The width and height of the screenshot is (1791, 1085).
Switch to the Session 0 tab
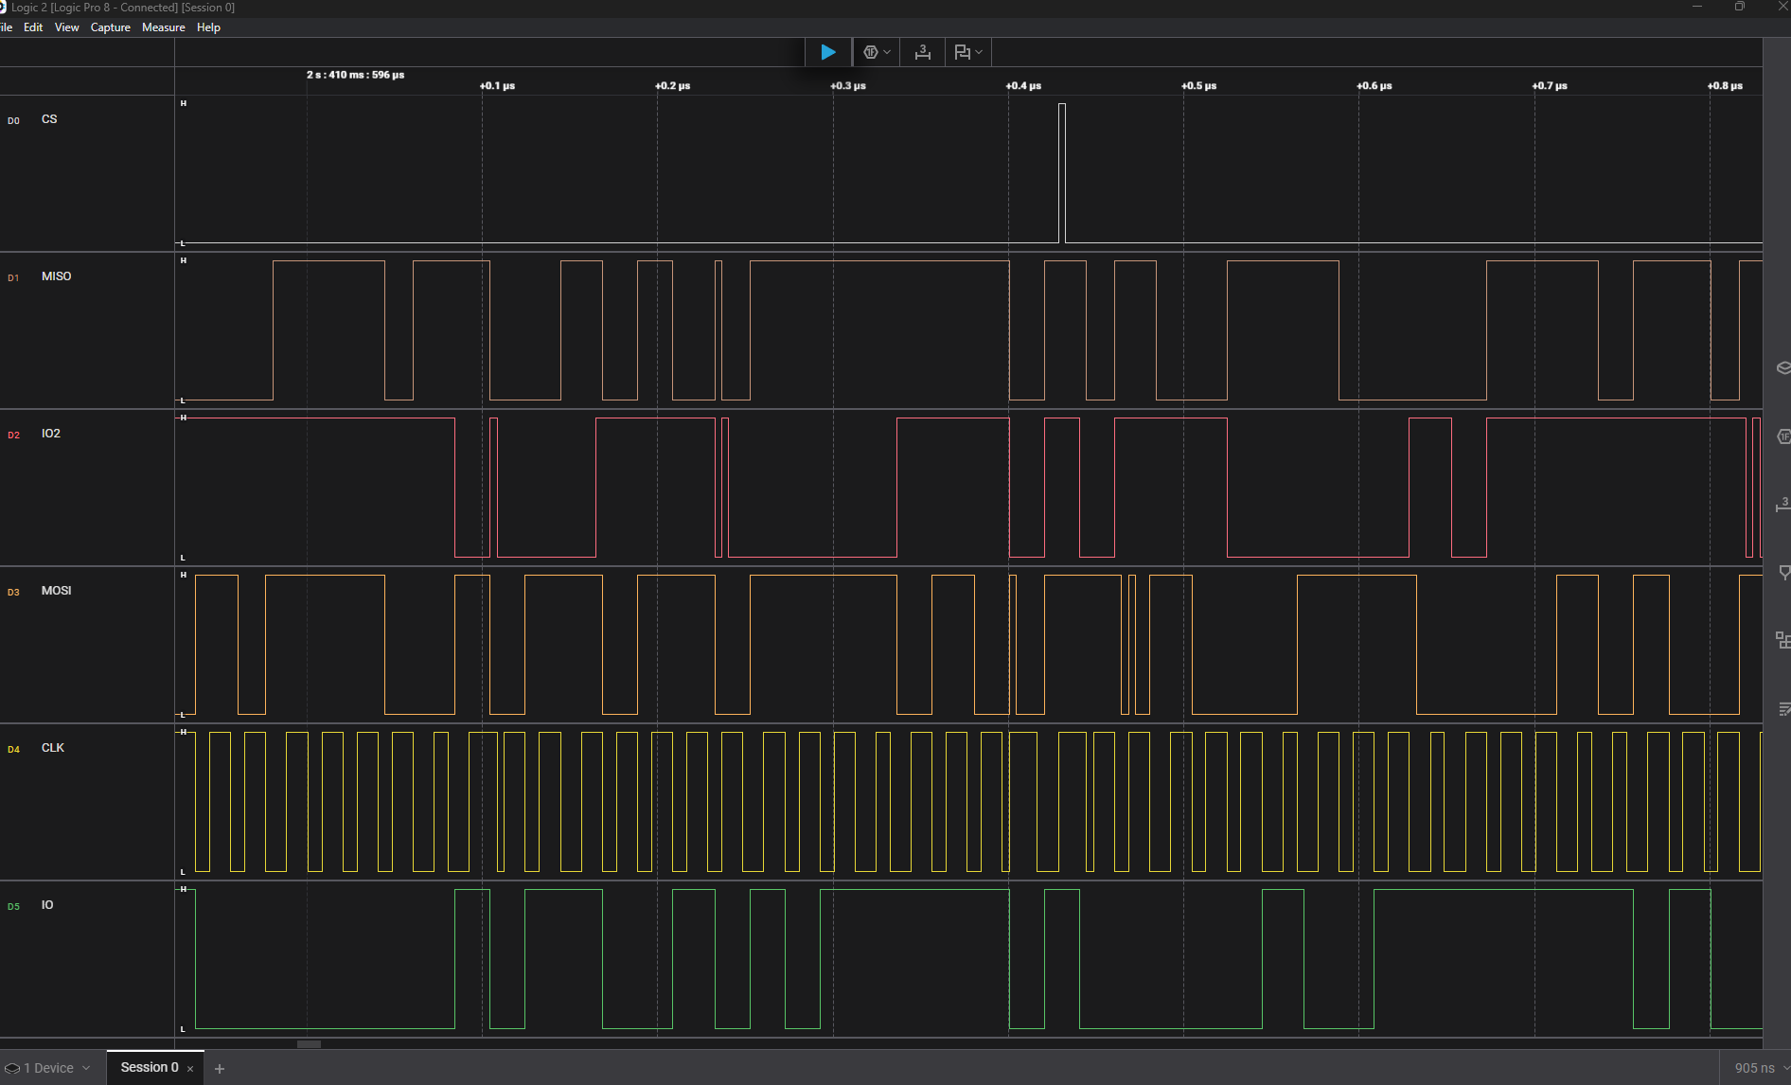[150, 1067]
